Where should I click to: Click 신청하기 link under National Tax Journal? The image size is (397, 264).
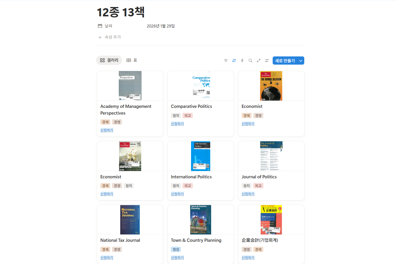click(x=107, y=258)
